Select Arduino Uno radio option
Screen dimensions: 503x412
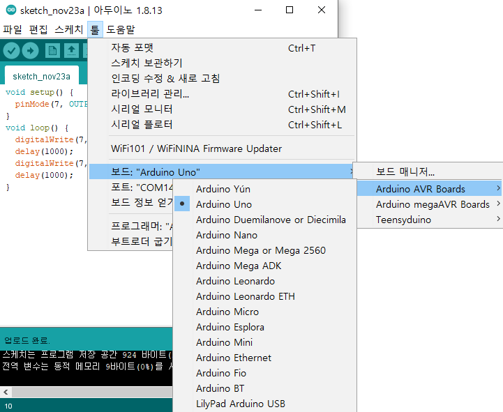[x=264, y=204]
